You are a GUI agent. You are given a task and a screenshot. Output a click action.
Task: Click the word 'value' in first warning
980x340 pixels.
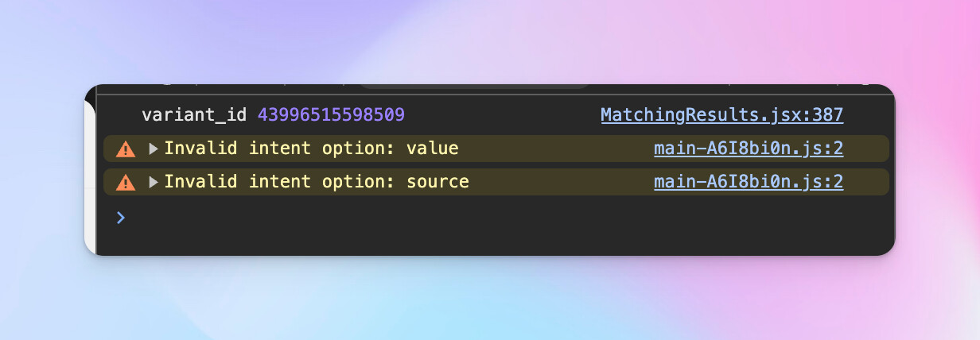[432, 149]
